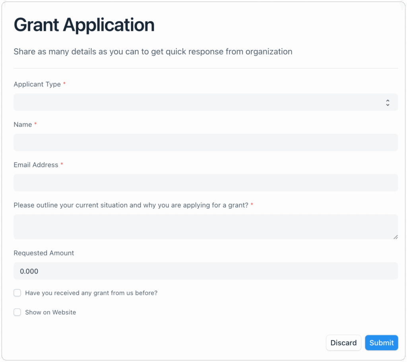Image resolution: width=407 pixels, height=362 pixels.
Task: Click the Applicant Type field label
Action: point(37,84)
